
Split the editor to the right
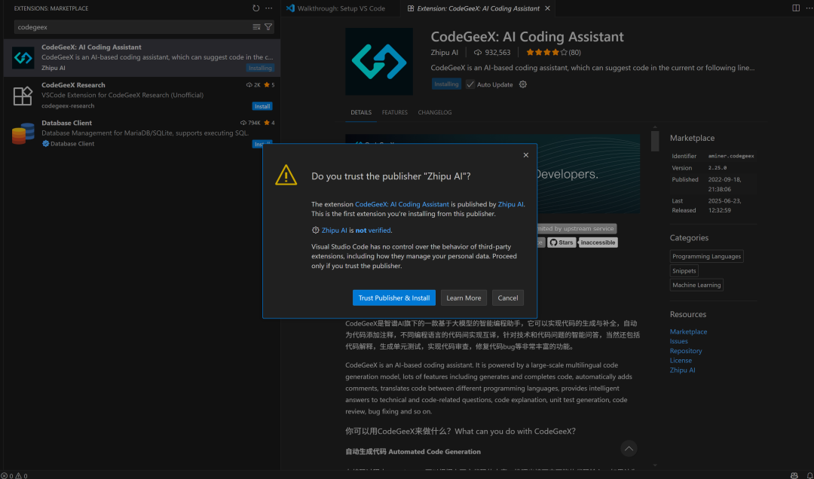[x=796, y=8]
